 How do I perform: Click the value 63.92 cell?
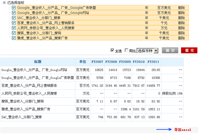click(154, 101)
